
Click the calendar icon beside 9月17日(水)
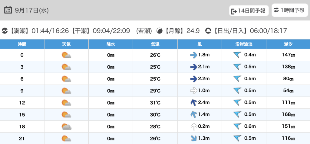point(8,10)
